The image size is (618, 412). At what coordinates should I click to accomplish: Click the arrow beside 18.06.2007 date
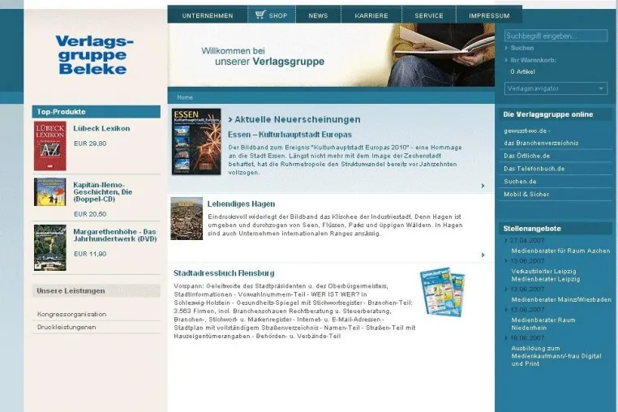pyautogui.click(x=506, y=338)
